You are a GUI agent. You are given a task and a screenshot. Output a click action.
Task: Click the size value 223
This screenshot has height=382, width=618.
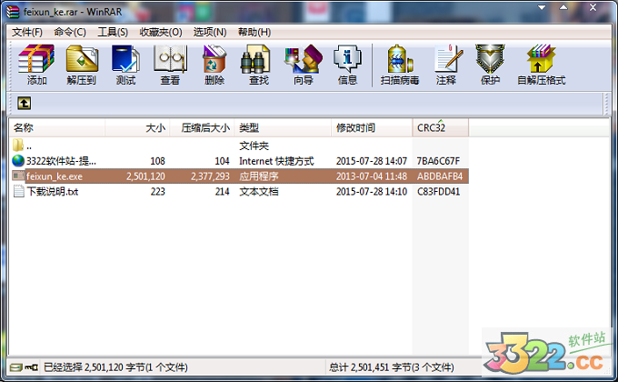[157, 191]
